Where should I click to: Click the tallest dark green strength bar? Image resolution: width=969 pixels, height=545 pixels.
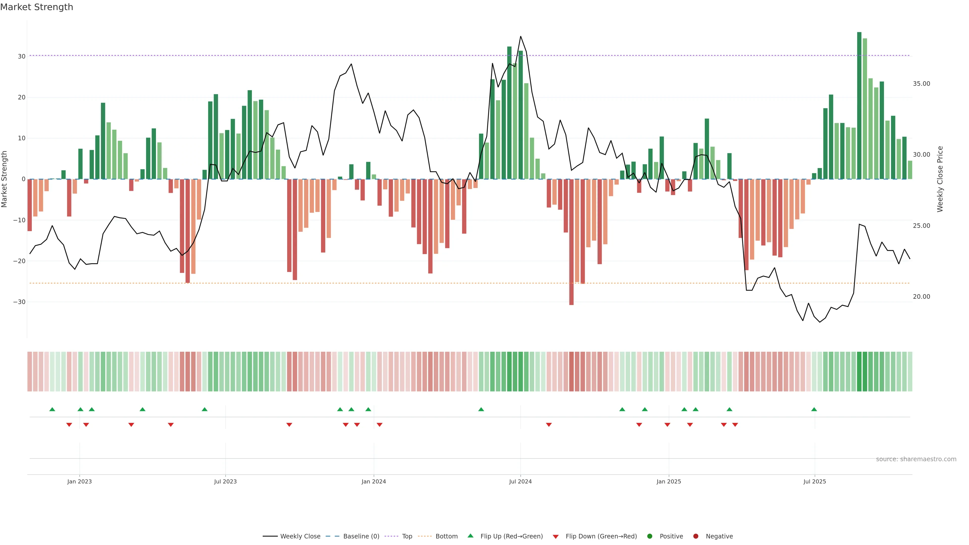pyautogui.click(x=859, y=105)
